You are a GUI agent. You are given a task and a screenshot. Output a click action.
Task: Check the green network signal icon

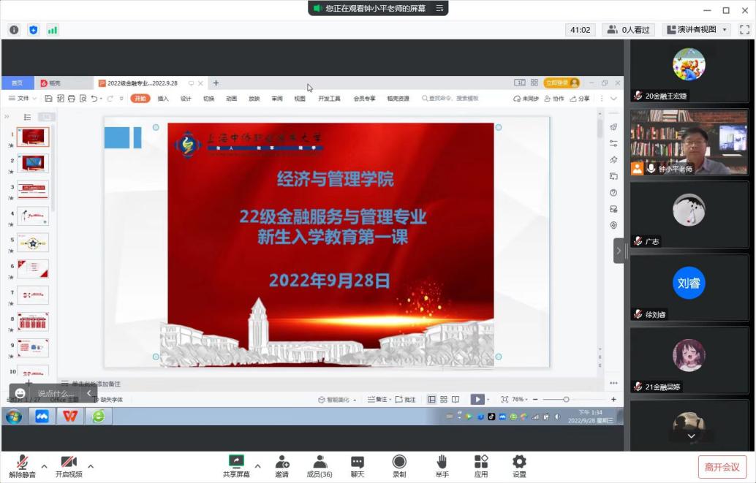click(53, 30)
